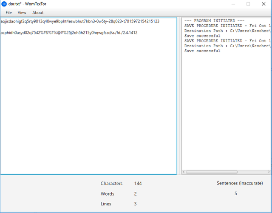Click the last Save successful log line
Screen dimensions: 272x213
(202, 51)
